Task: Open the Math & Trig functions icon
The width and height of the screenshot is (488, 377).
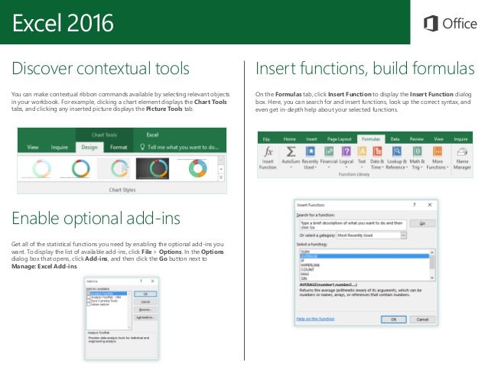Action: (x=417, y=151)
